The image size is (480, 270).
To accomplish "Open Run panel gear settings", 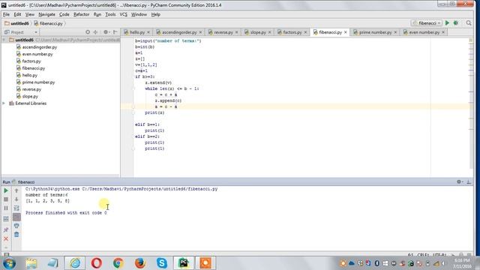I will pyautogui.click(x=459, y=181).
